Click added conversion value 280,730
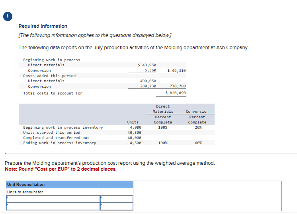The image size is (297, 214). (x=148, y=86)
